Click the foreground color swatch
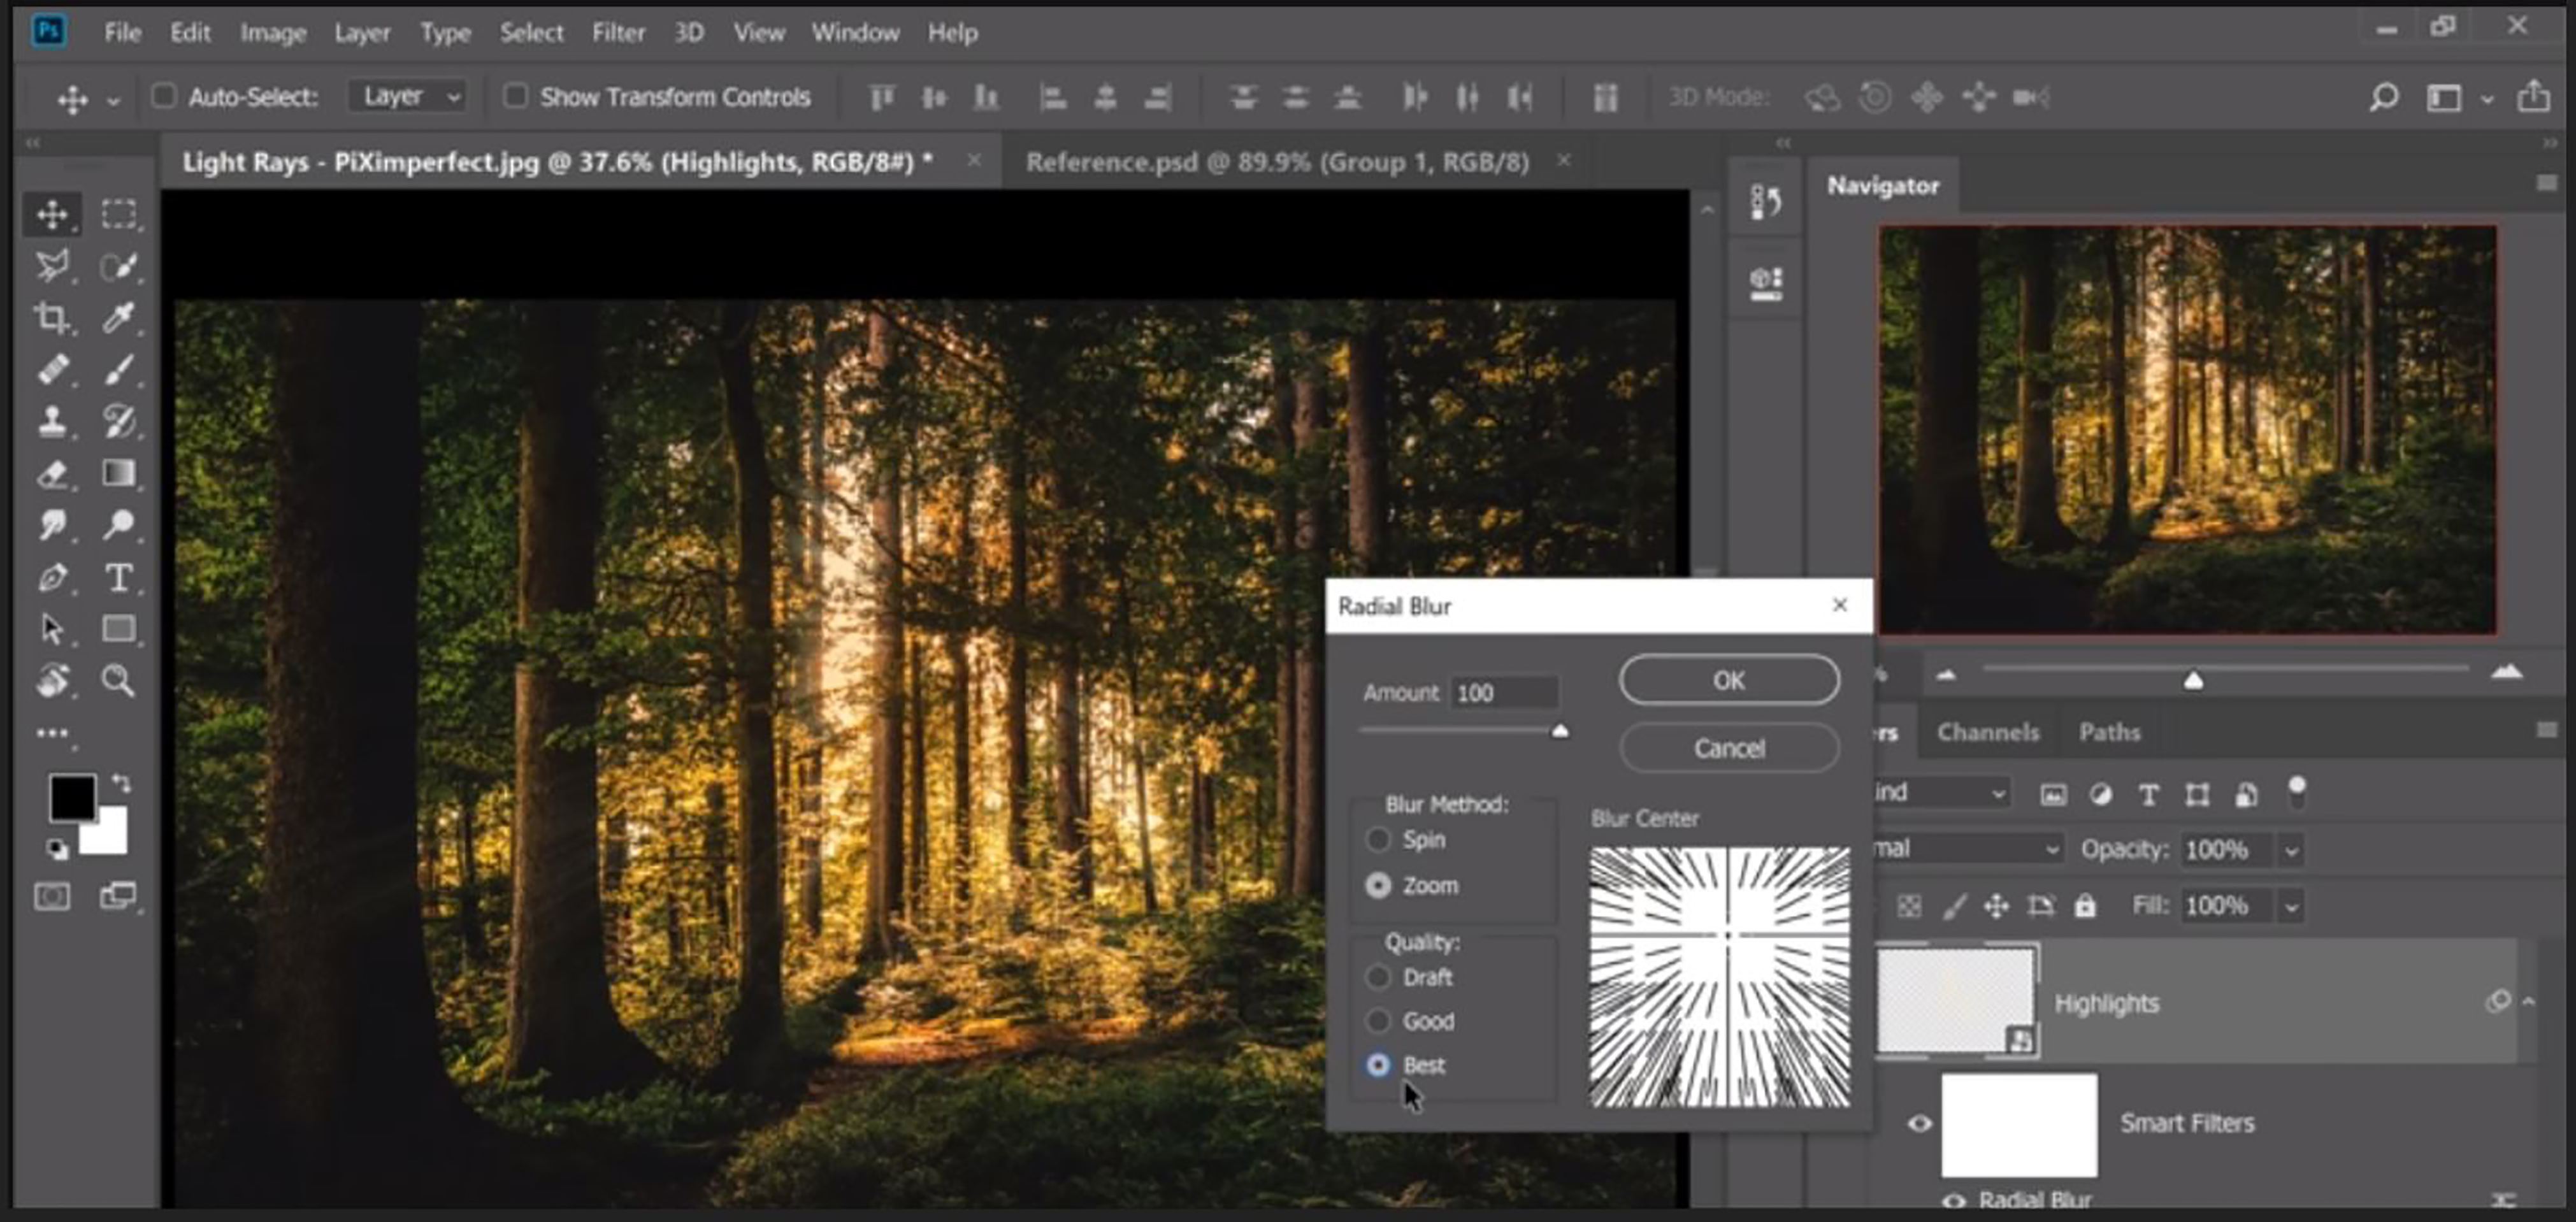Screen dimensions: 2576x1222 coord(73,798)
